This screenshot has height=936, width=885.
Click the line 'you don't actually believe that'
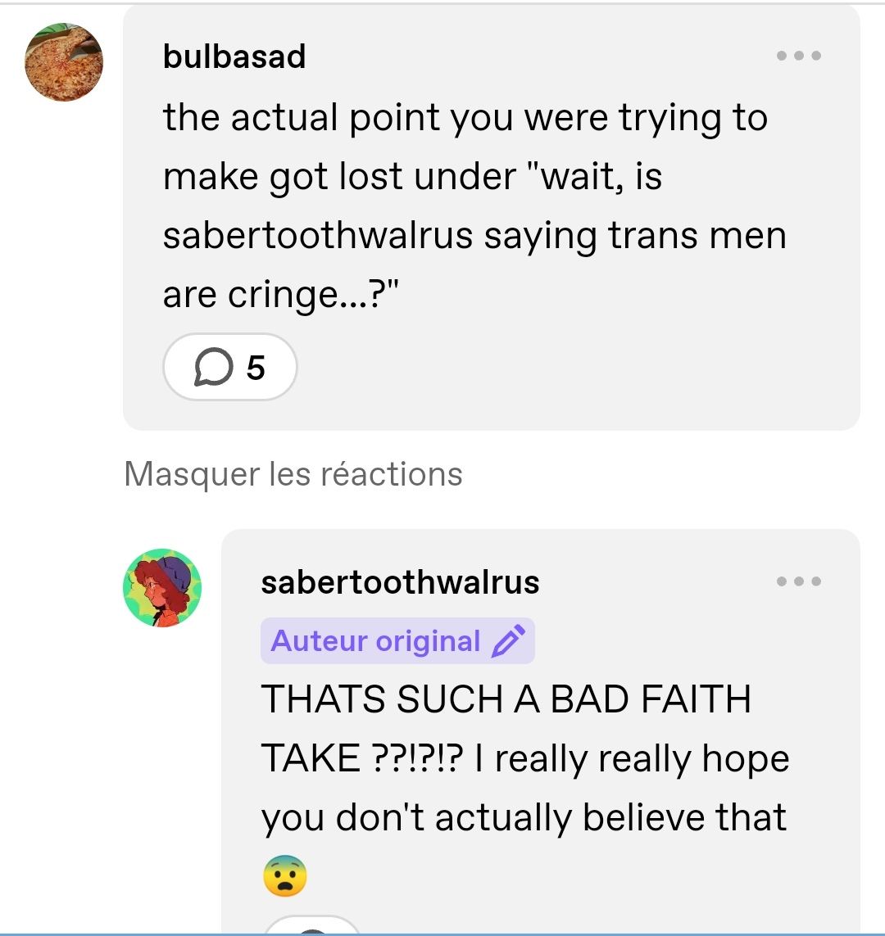click(524, 817)
